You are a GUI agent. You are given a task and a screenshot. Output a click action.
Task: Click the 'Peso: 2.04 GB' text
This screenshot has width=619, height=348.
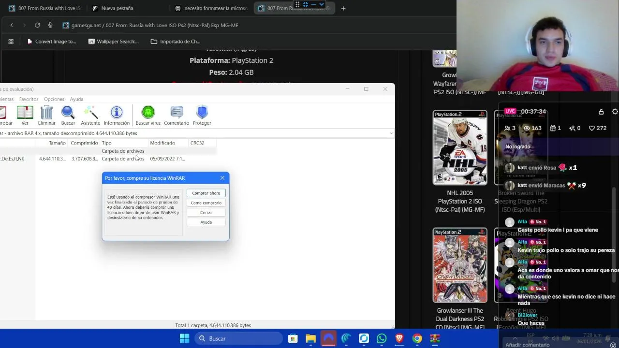pos(231,72)
